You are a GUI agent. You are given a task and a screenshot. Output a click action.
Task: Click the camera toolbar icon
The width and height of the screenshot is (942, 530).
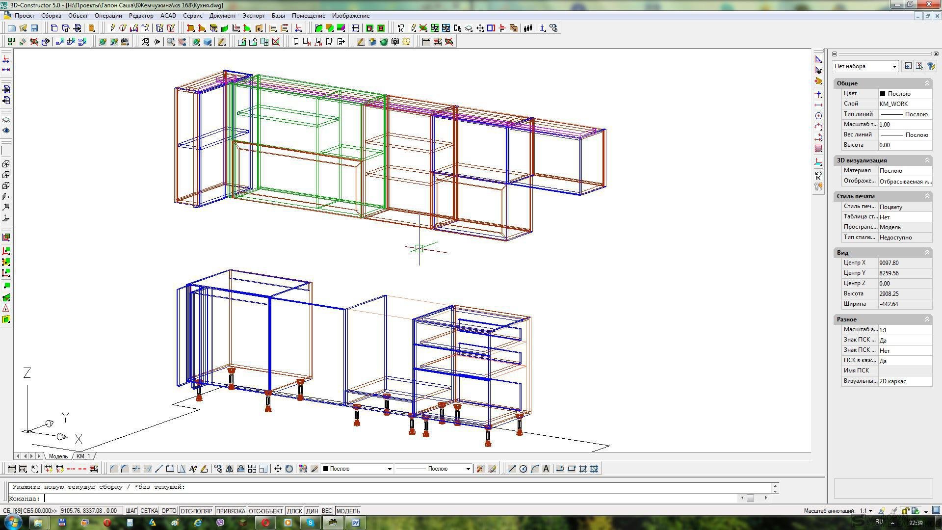coord(395,42)
